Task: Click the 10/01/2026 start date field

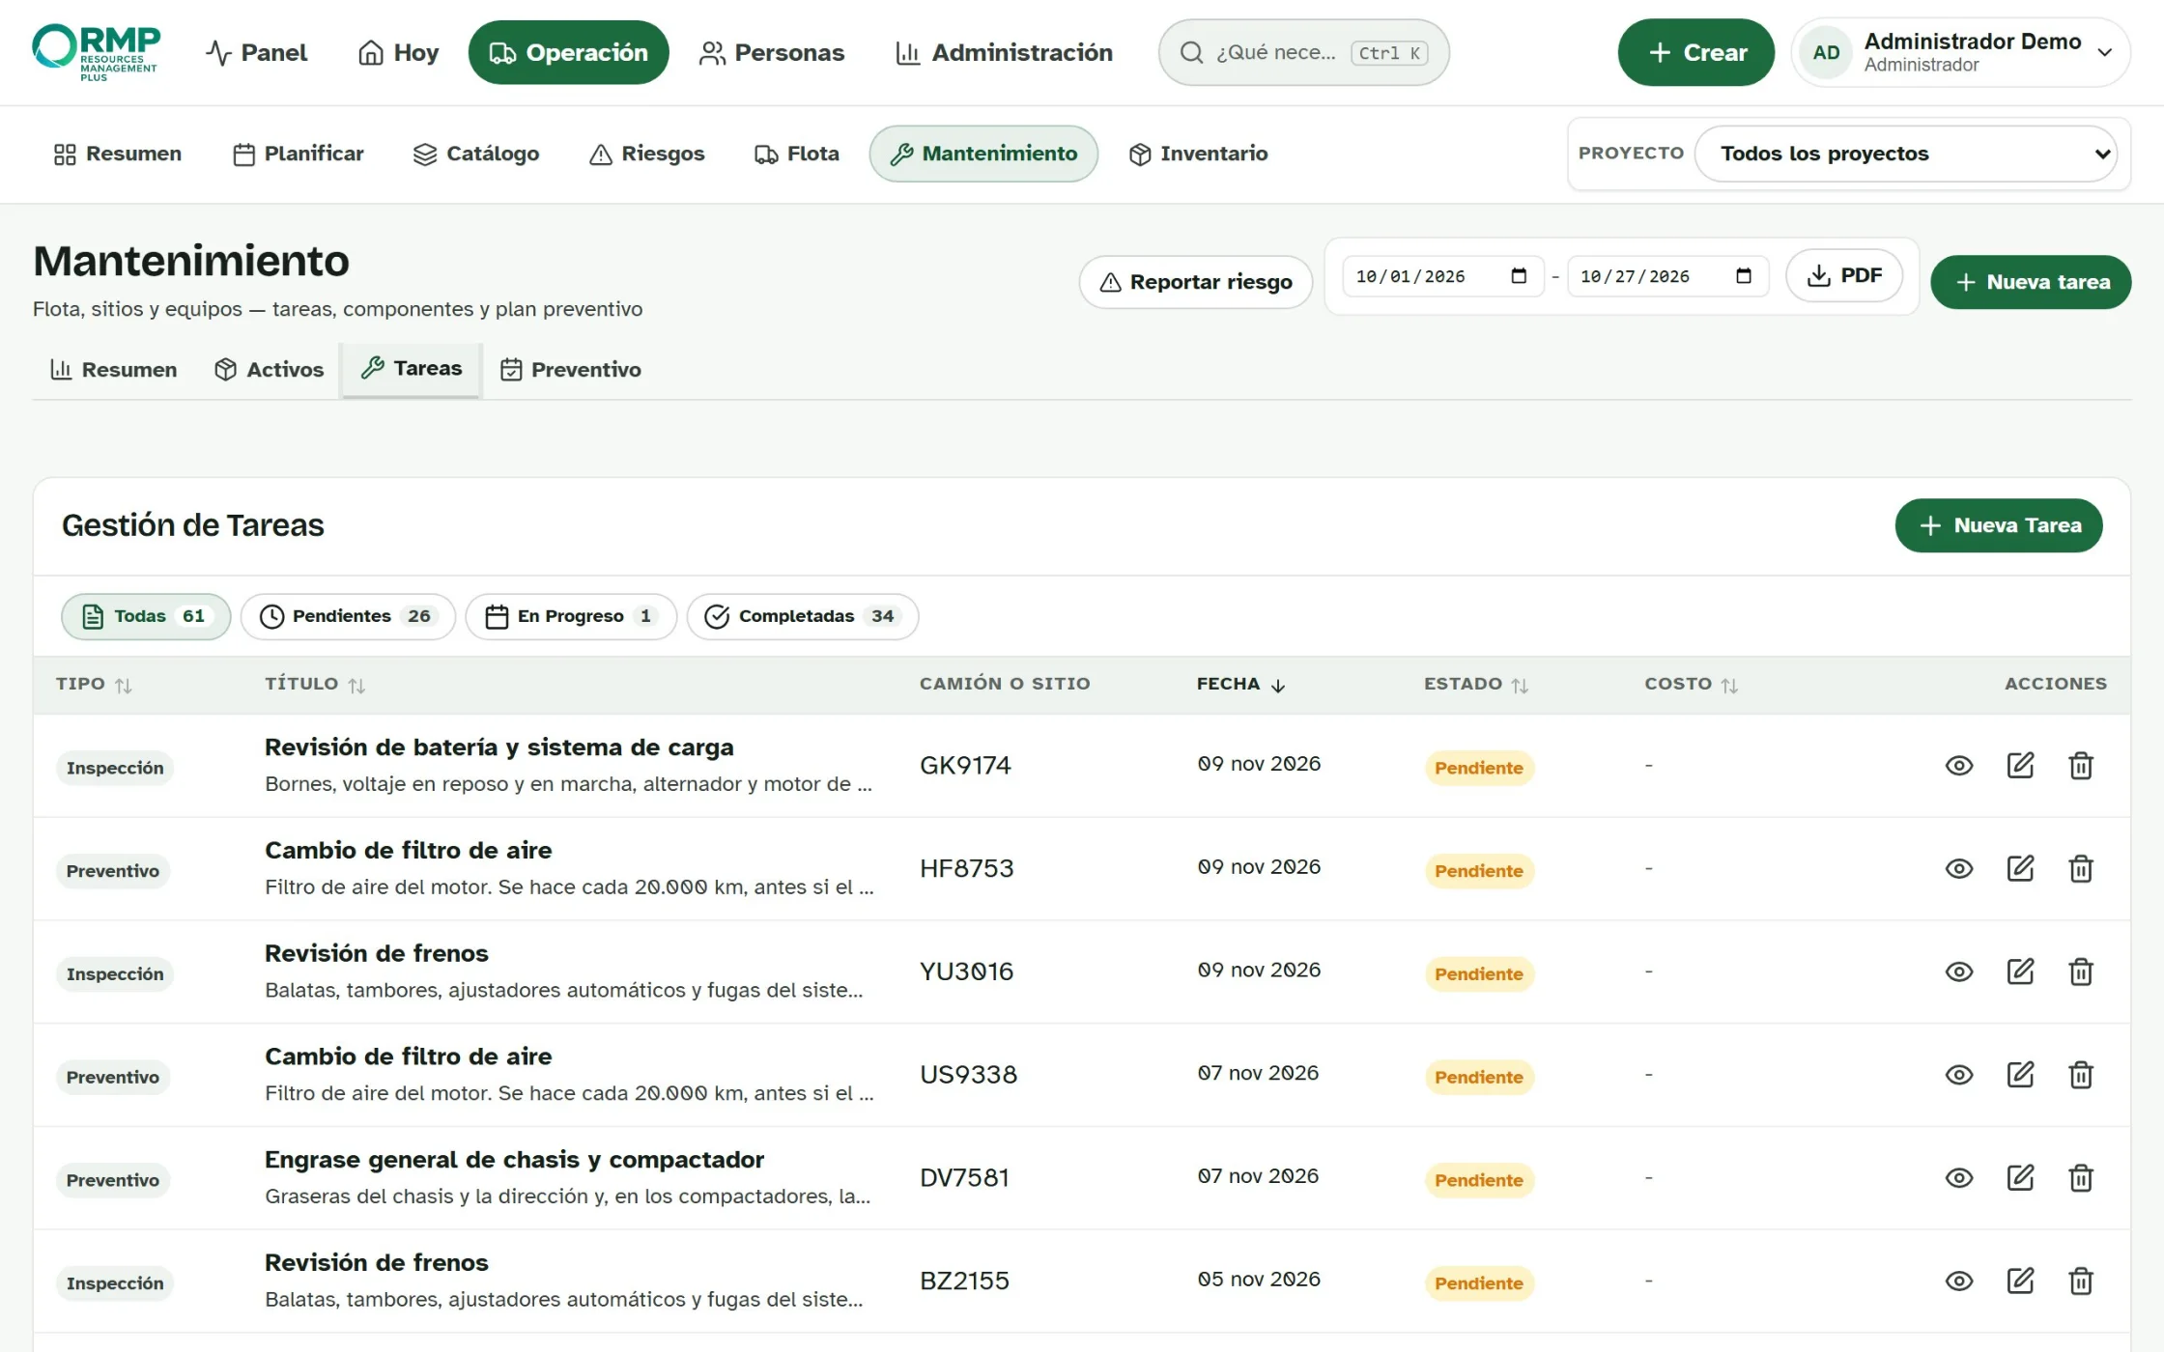Action: point(1442,276)
